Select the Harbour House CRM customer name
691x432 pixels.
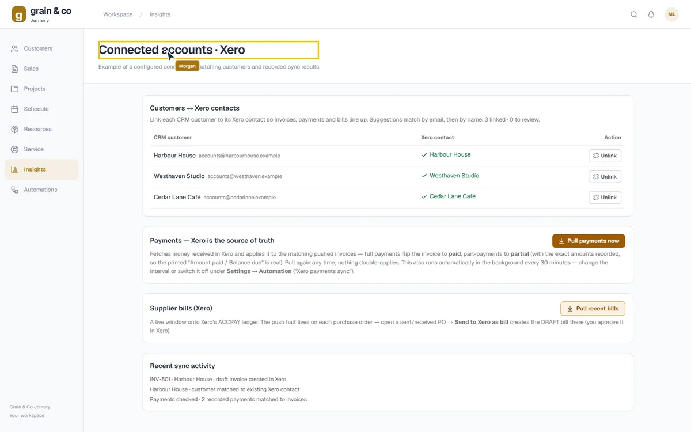(x=174, y=156)
